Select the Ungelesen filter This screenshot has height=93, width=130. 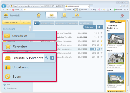[x=30, y=36]
